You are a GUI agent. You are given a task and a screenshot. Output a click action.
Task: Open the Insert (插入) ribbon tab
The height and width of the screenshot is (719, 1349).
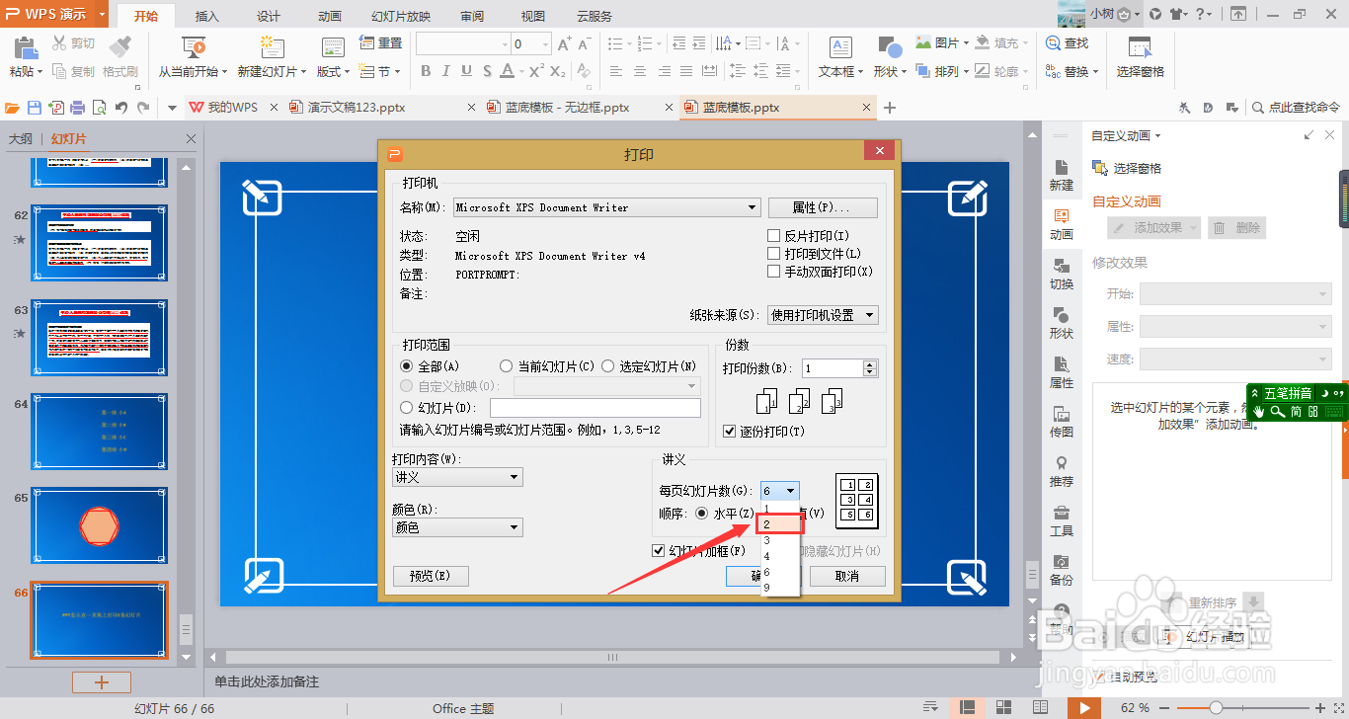(x=207, y=16)
